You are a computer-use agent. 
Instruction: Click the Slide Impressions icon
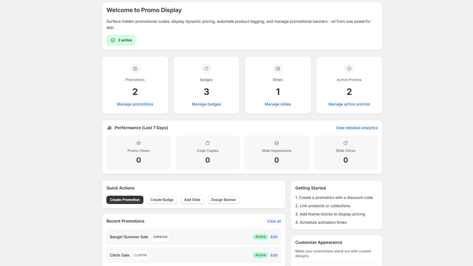click(x=276, y=143)
